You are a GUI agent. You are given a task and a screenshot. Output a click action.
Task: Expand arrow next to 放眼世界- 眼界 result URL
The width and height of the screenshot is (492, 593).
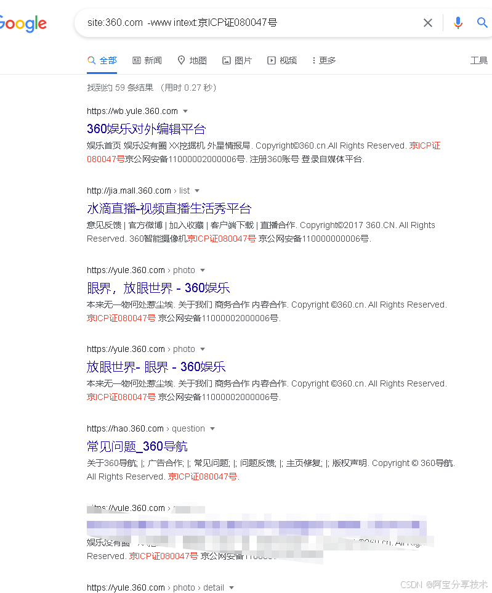pos(203,349)
